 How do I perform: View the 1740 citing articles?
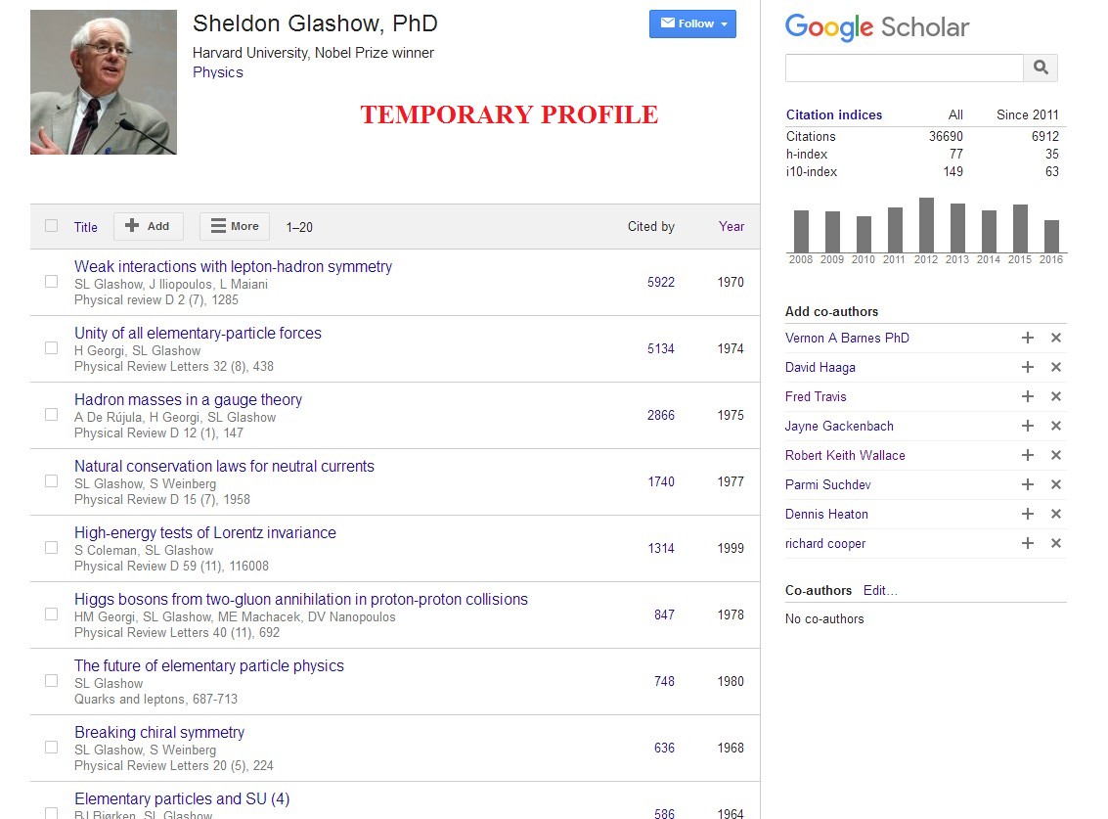pos(661,481)
